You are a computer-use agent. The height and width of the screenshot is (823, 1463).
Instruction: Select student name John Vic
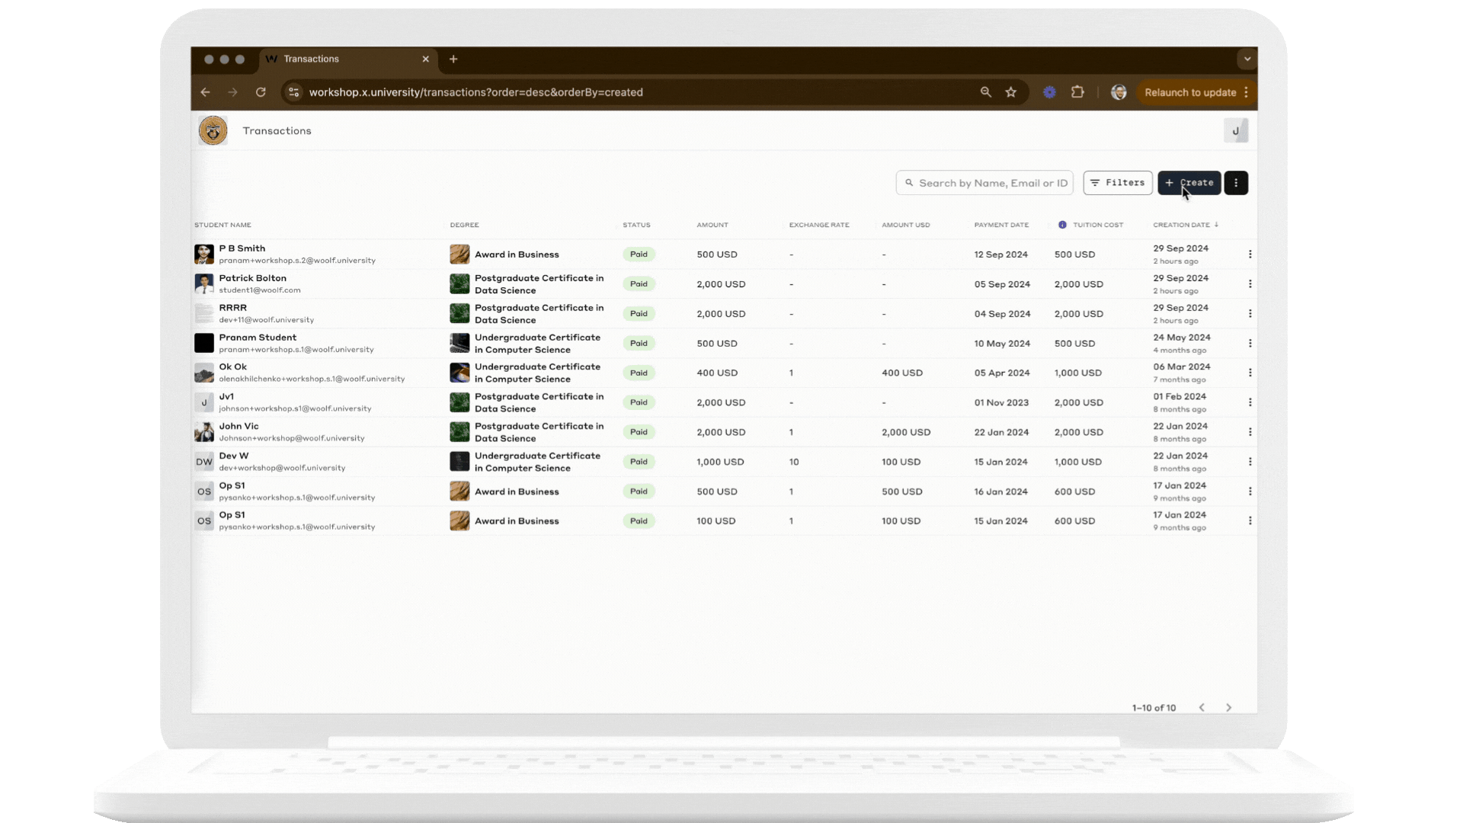238,427
